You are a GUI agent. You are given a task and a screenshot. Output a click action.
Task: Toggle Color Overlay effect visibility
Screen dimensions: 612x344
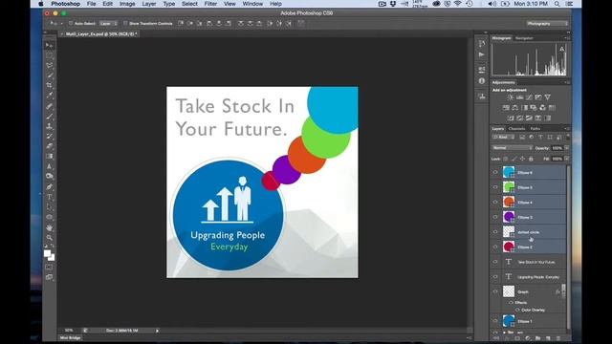tap(517, 310)
